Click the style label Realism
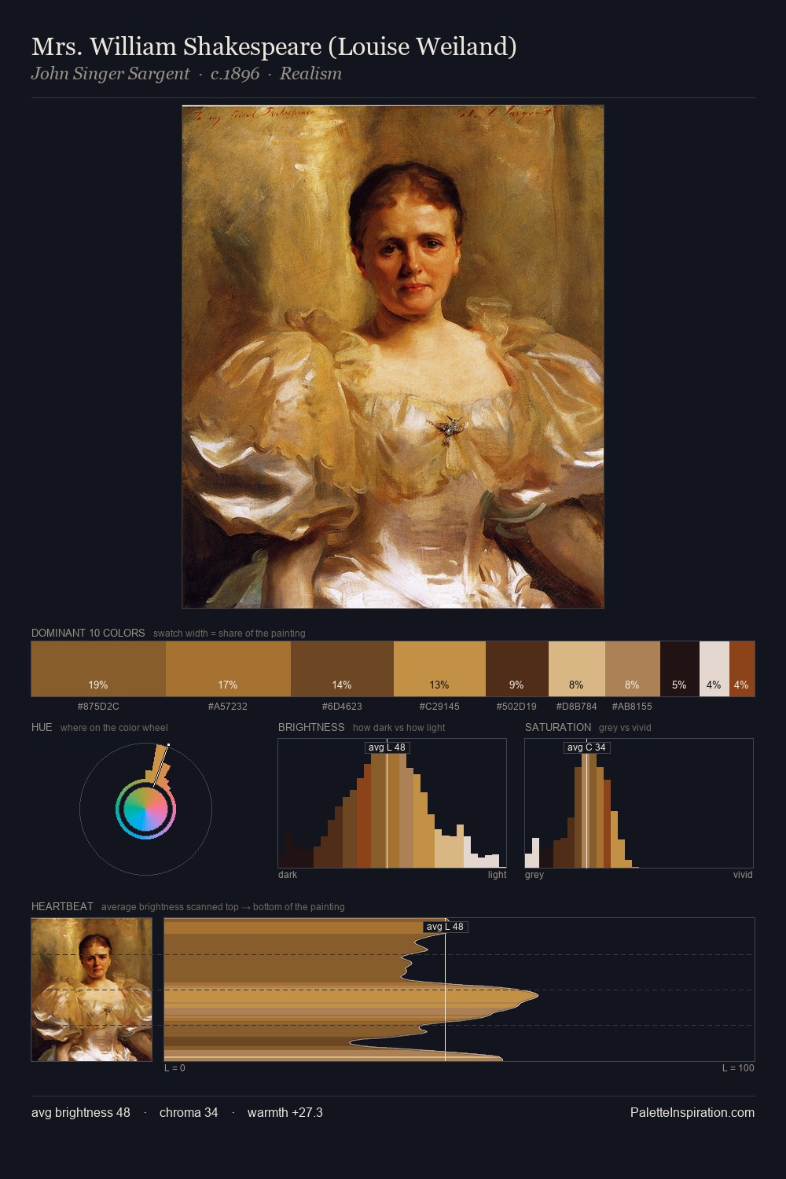Screen dimensions: 786x1179 pyautogui.click(x=310, y=74)
